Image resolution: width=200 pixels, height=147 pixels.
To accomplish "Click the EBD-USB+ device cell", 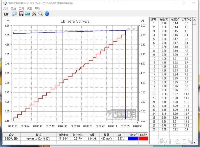I will [11, 139].
